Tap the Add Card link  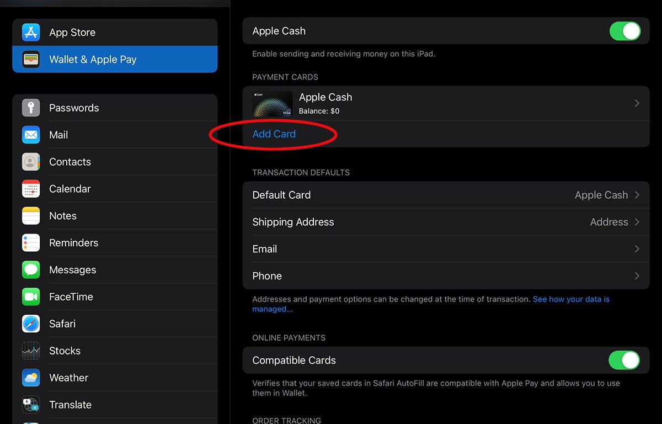[x=274, y=134]
